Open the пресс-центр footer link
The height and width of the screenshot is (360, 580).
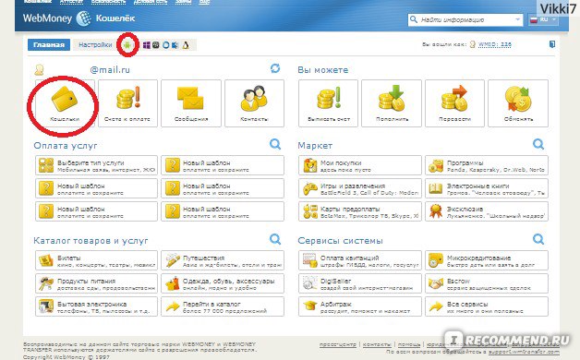(337, 344)
